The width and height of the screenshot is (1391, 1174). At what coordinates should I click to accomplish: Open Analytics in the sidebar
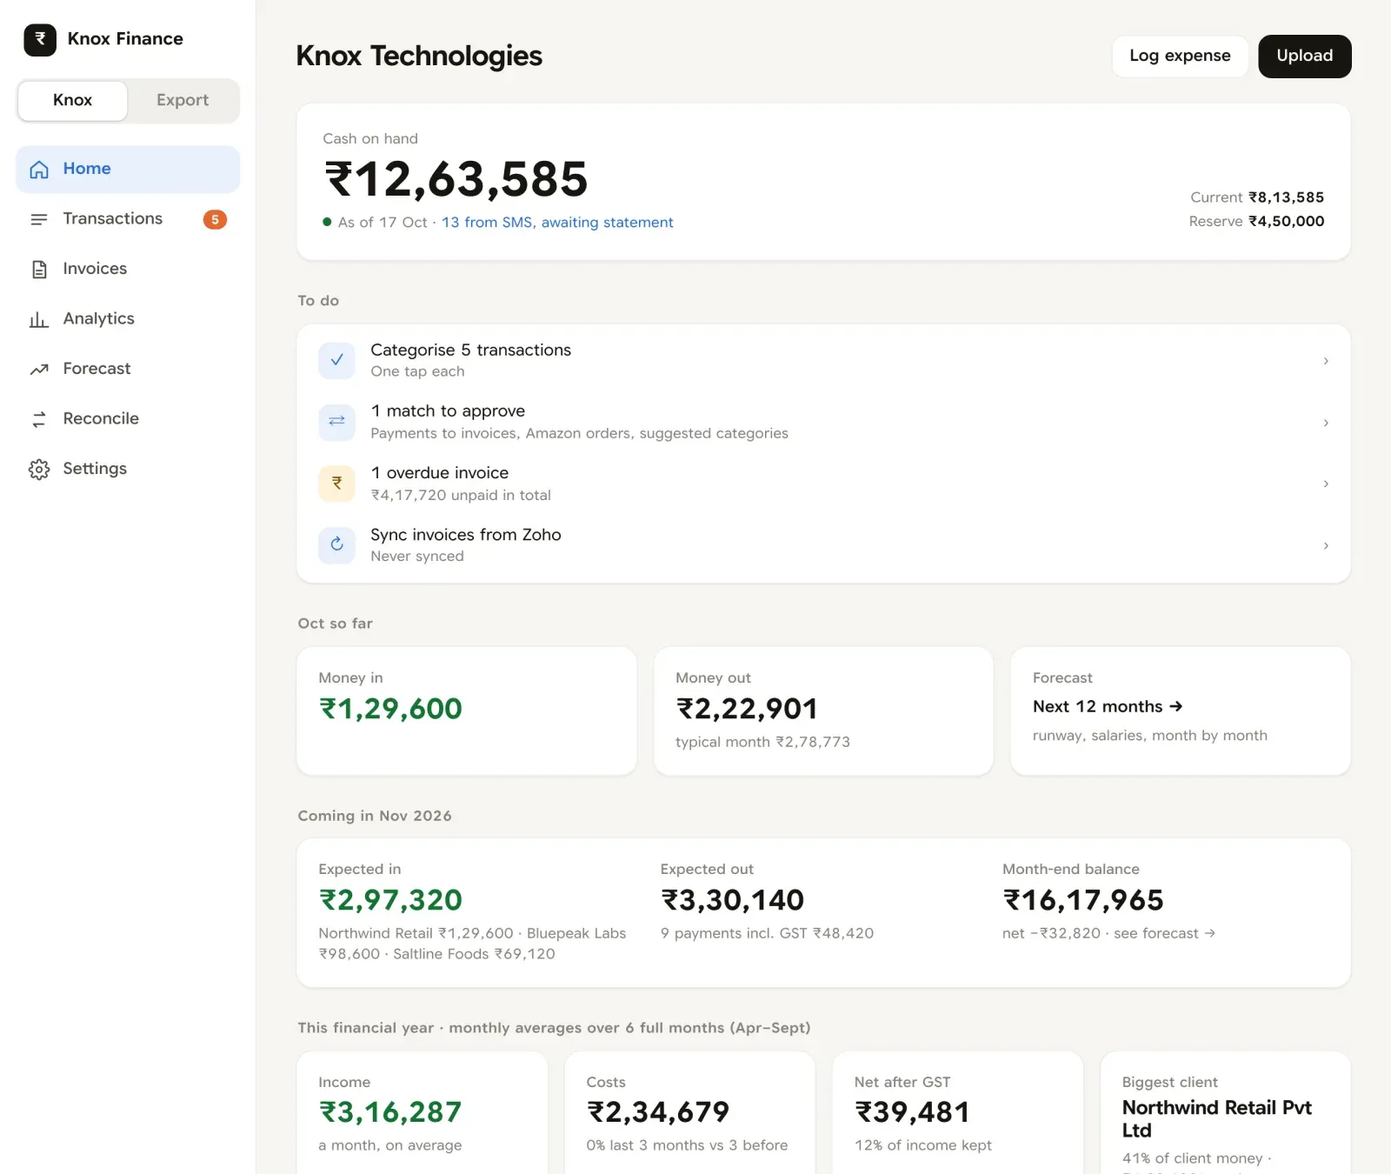pos(128,319)
